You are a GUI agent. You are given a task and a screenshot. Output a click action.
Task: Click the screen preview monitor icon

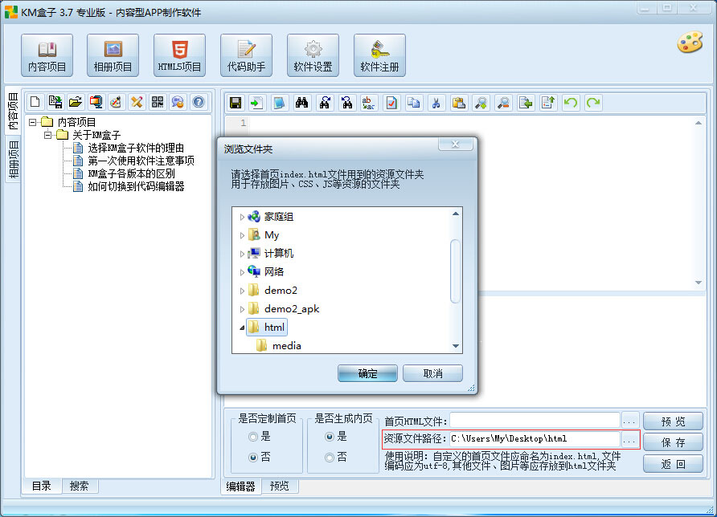click(96, 102)
